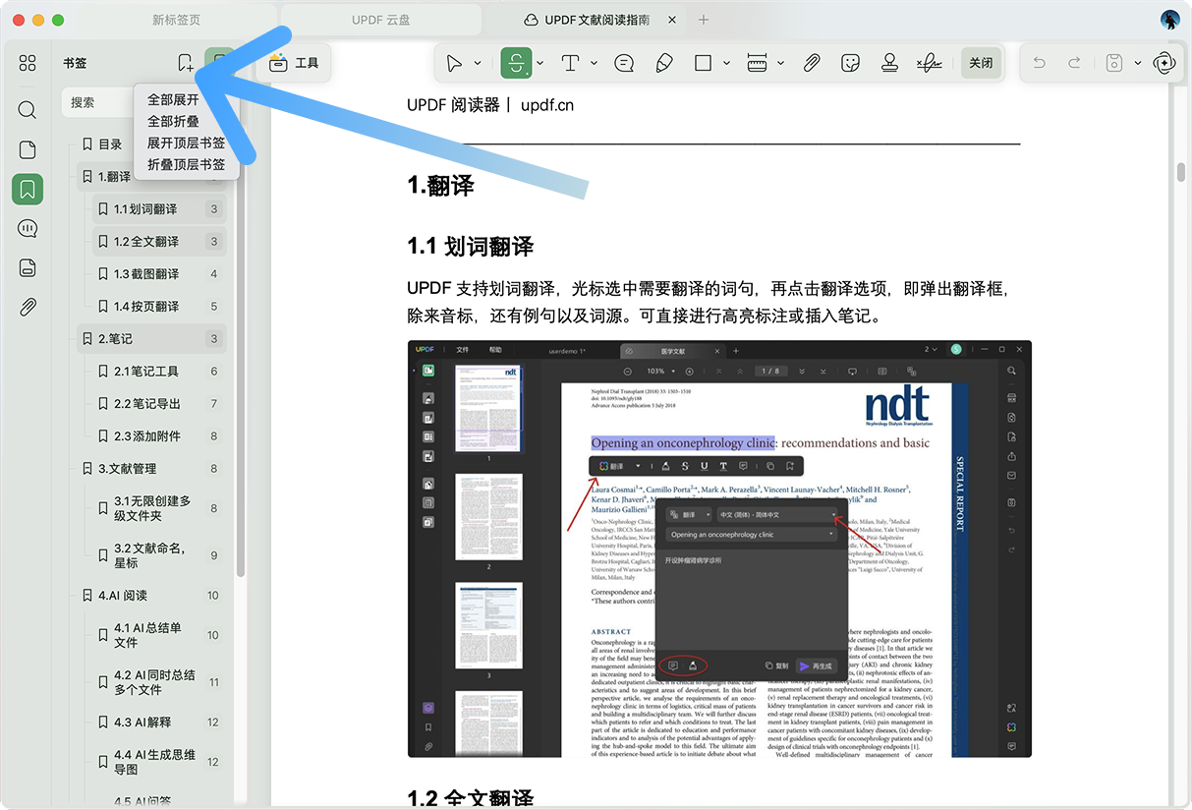This screenshot has width=1192, height=810.
Task: Expand the rectangle shape dropdown arrow
Action: 726,63
